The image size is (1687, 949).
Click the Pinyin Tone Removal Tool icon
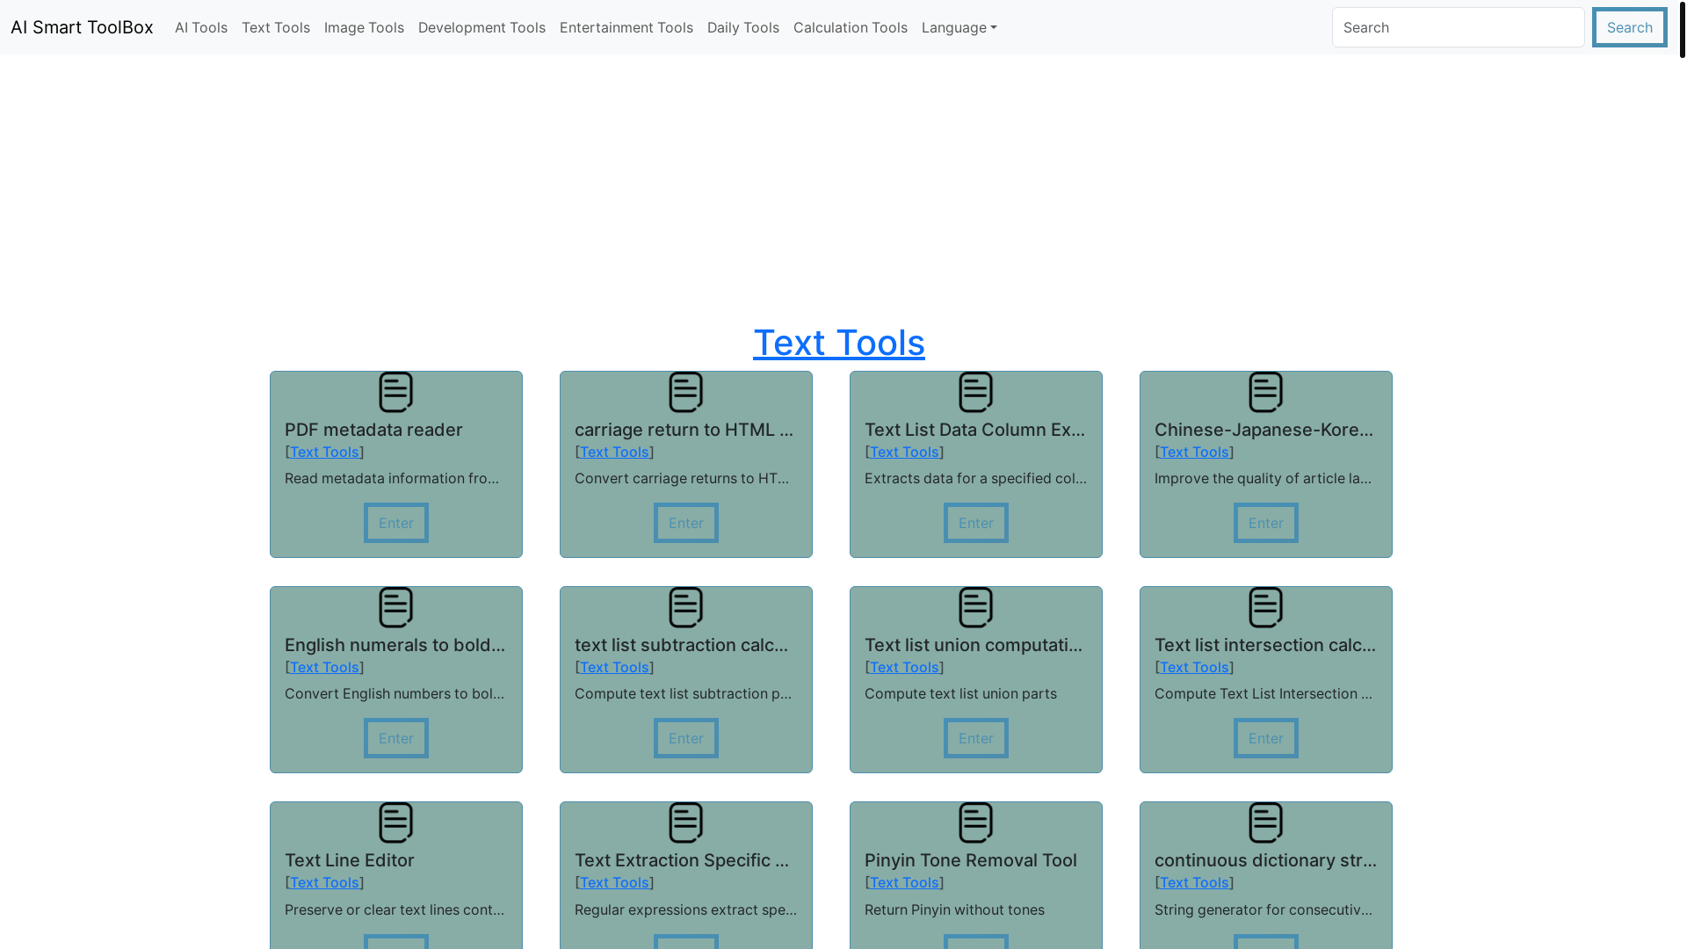coord(975,822)
